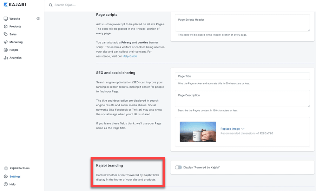Click the Analytics bar chart icon

pos(6,58)
